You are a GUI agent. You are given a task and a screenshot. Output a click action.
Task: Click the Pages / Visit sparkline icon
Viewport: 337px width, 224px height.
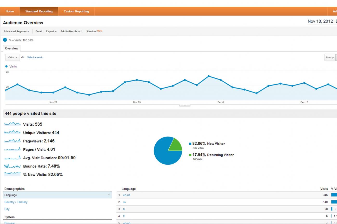[12, 149]
